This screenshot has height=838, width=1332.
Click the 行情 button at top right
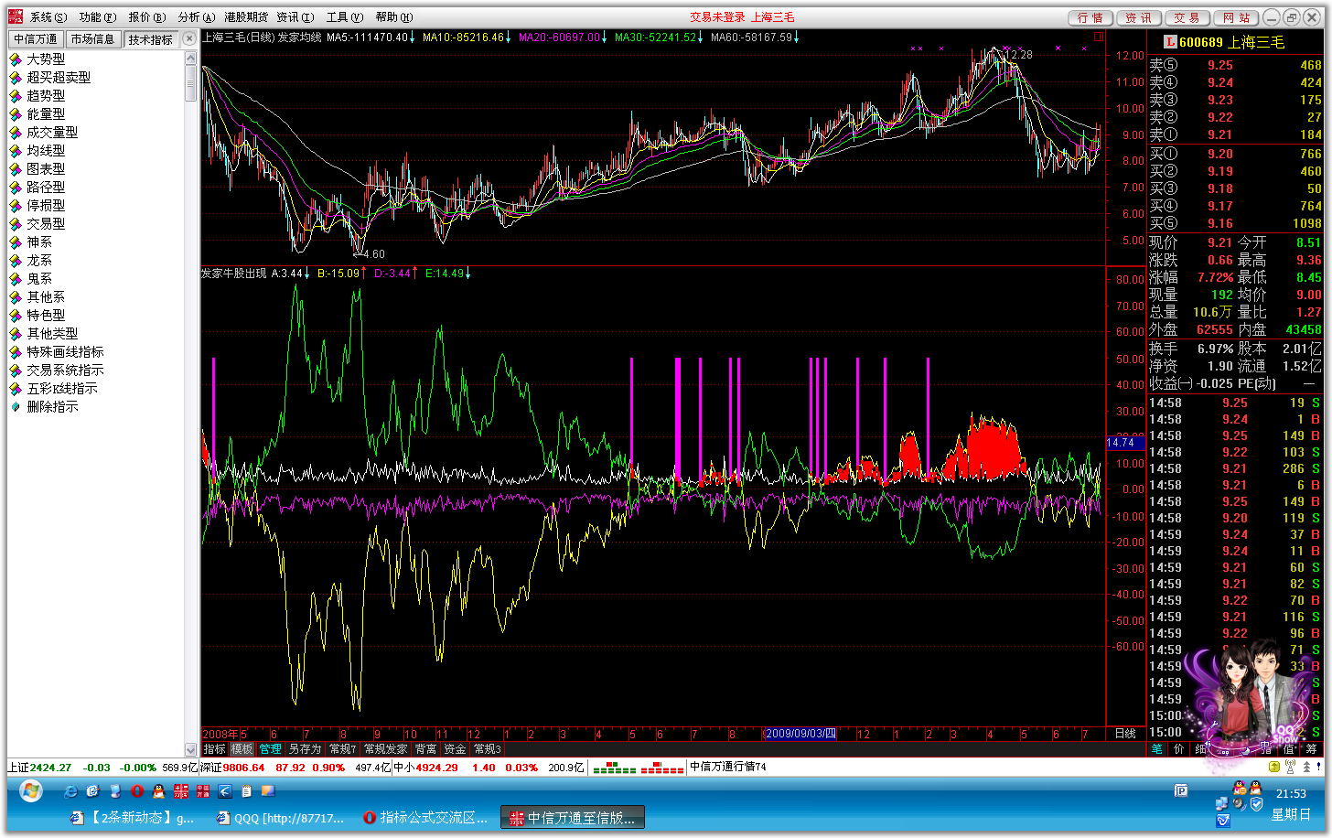[x=1090, y=17]
